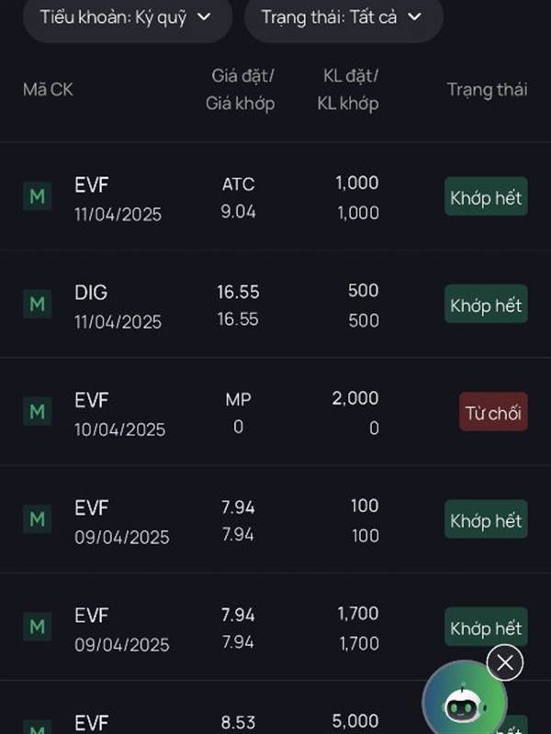
Task: Sort by the Trạng thái column header
Action: pos(487,89)
